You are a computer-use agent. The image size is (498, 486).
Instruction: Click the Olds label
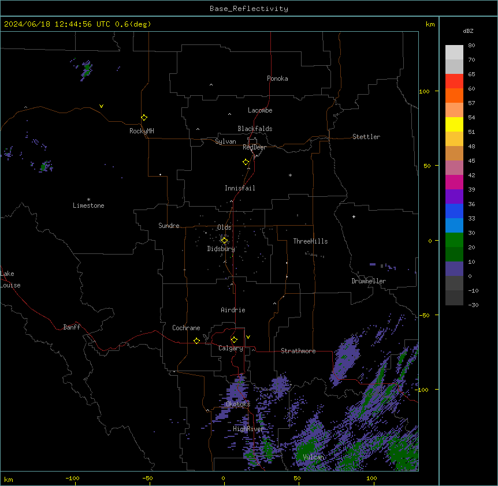tap(224, 227)
